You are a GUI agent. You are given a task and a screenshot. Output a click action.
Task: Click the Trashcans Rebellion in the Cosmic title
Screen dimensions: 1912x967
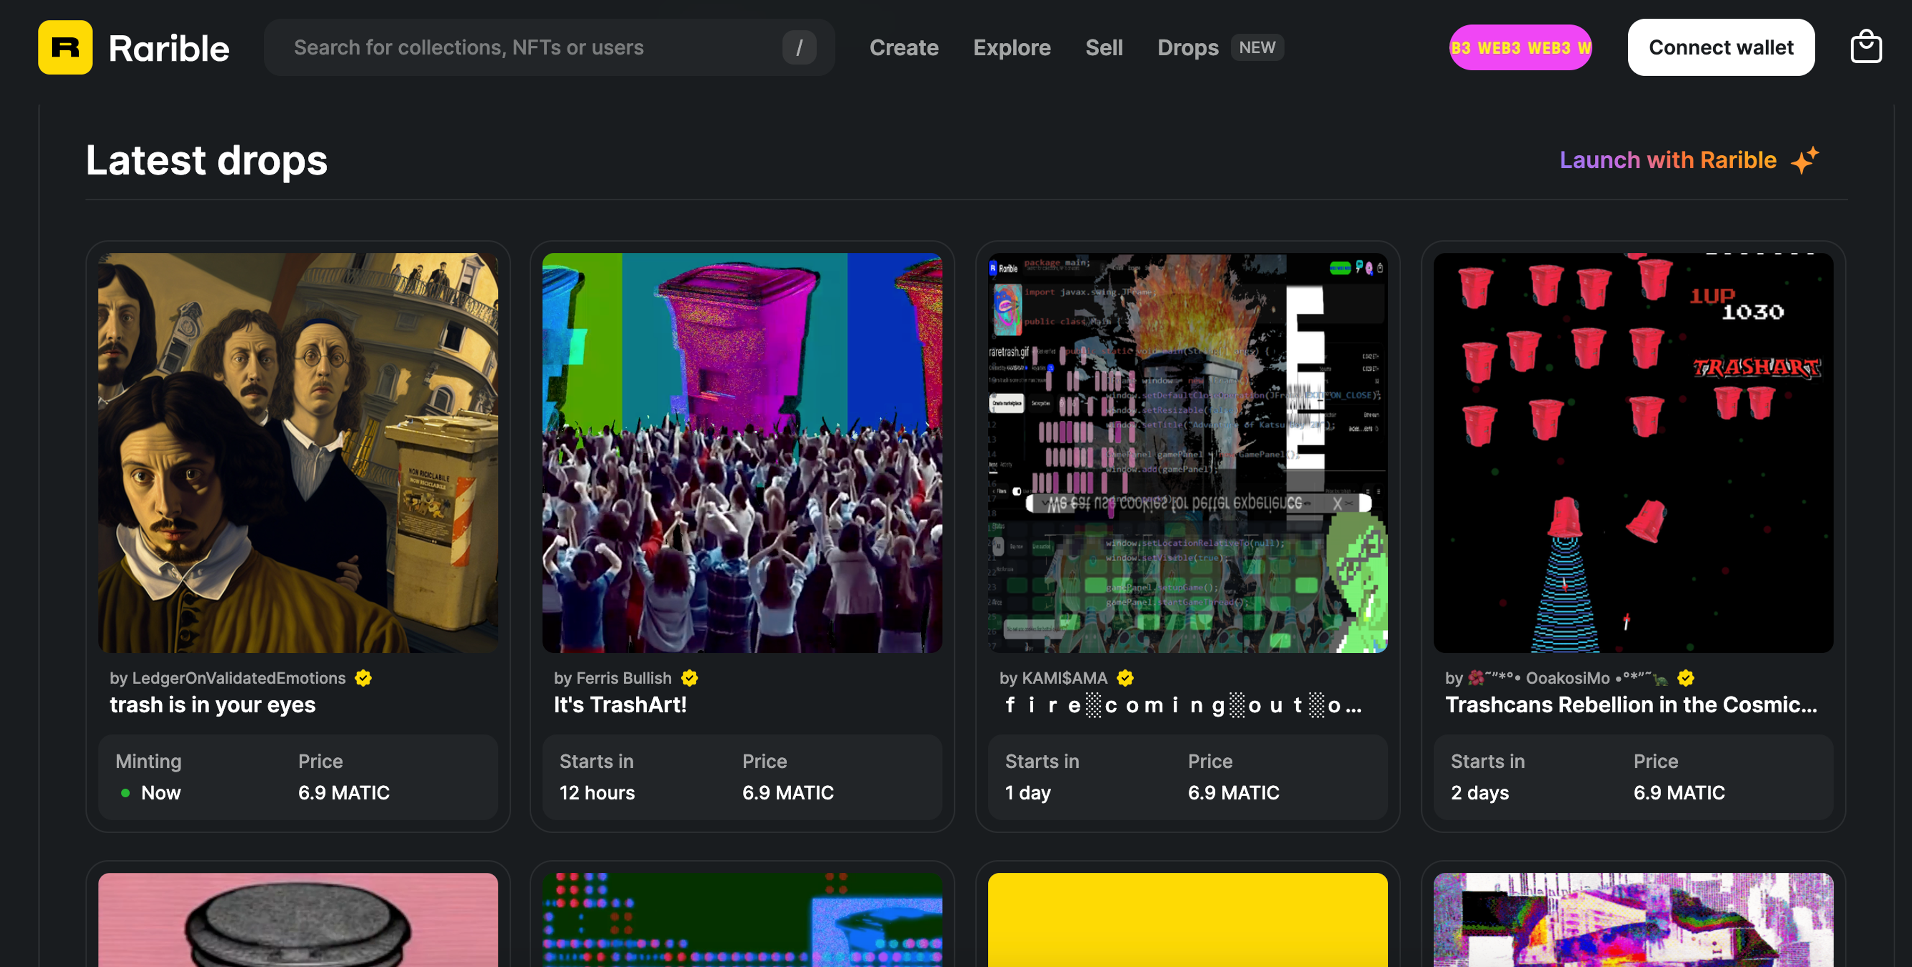click(x=1632, y=705)
